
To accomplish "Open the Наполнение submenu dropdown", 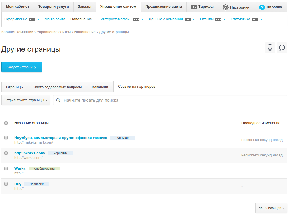I will (x=83, y=19).
